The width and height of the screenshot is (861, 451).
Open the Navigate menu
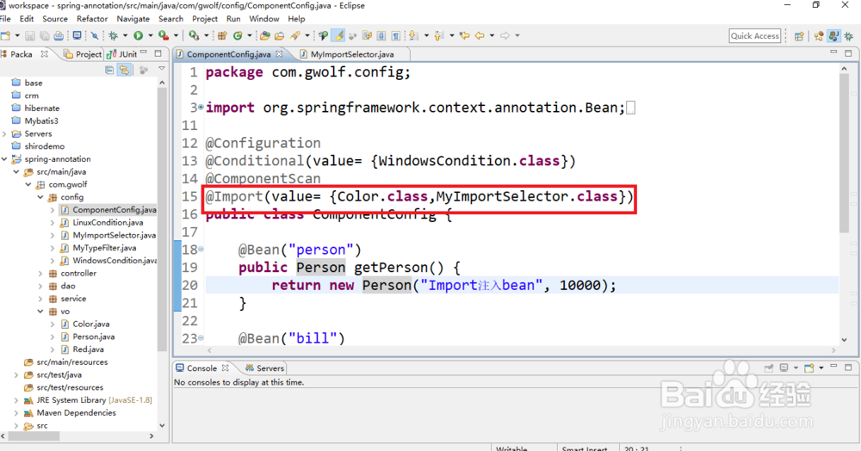tap(133, 19)
